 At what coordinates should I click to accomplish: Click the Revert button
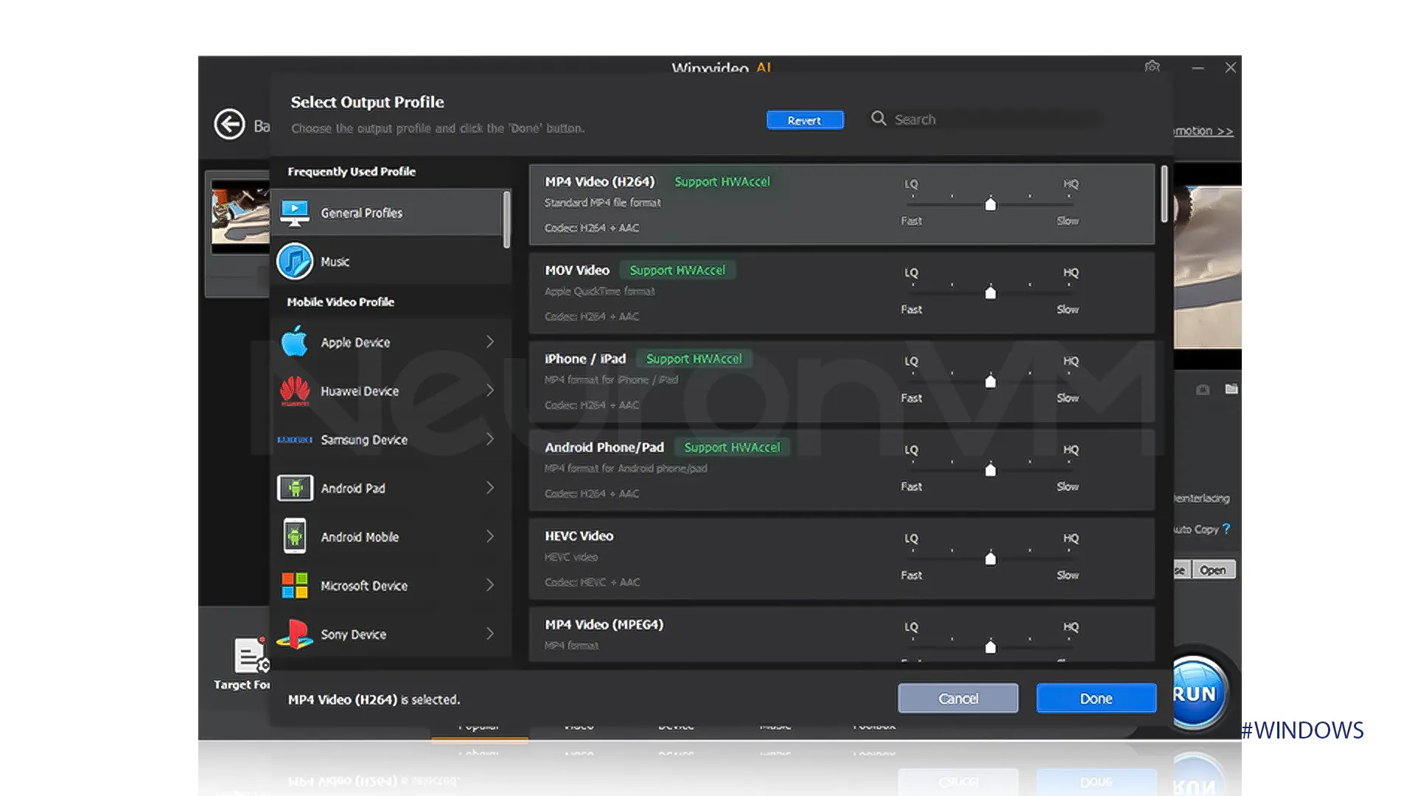coord(805,120)
